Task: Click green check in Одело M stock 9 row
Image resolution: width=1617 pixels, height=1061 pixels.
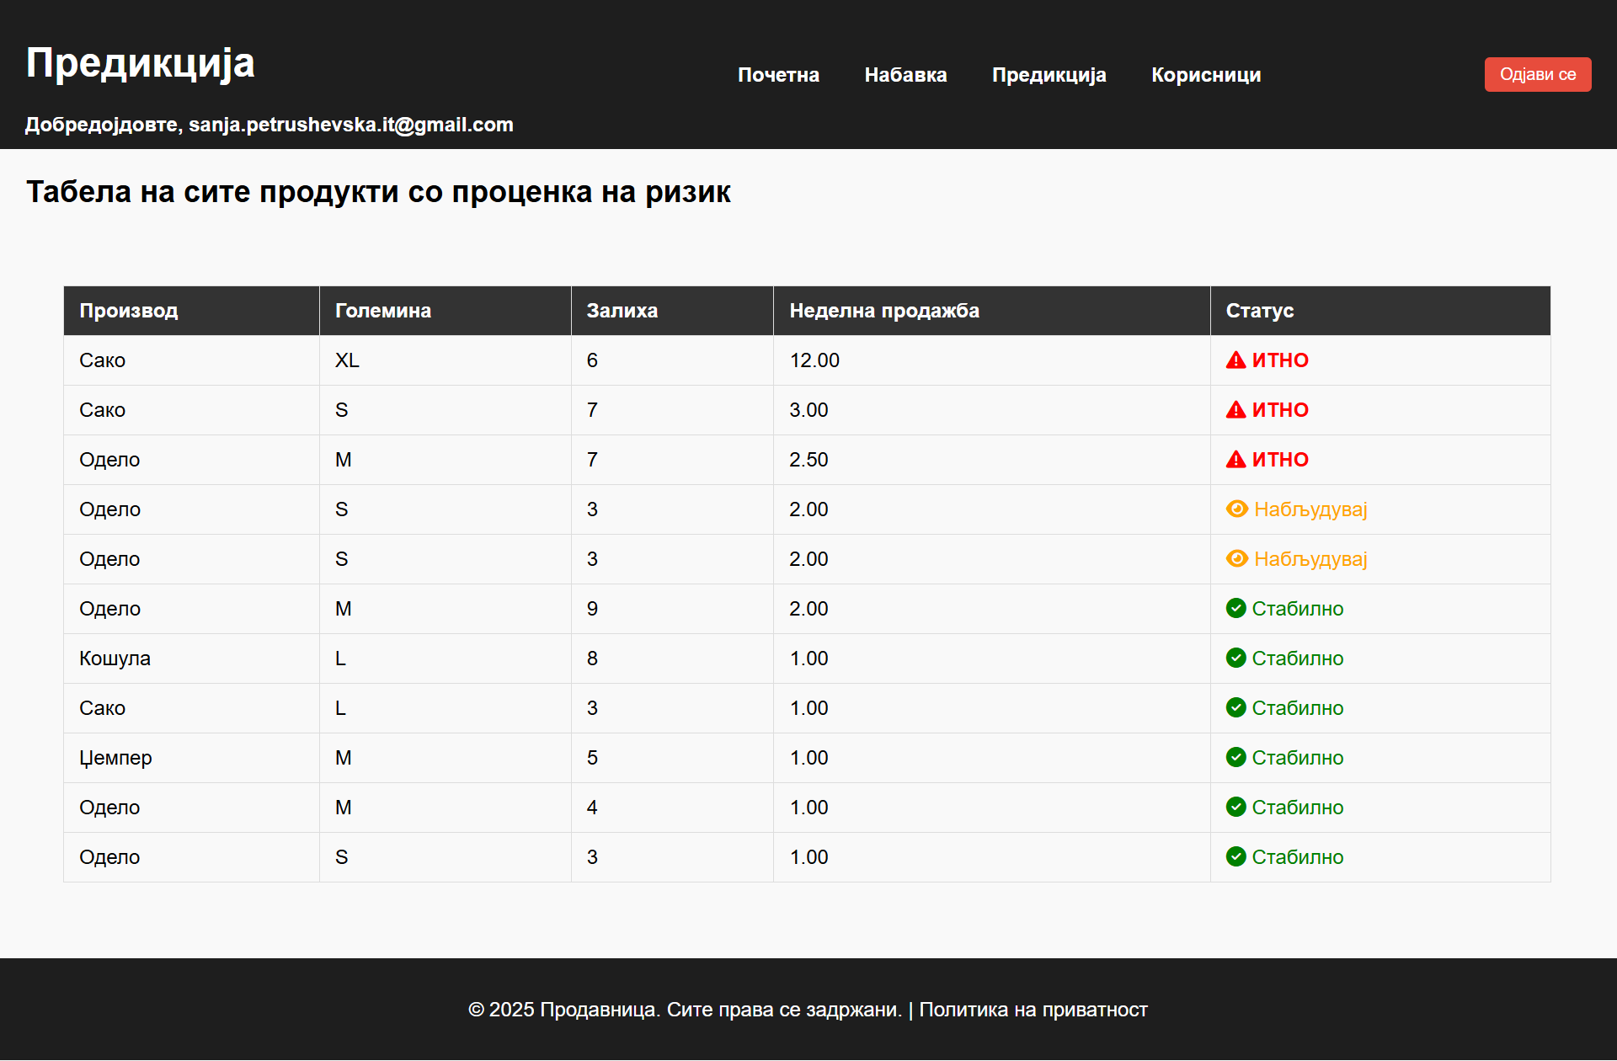Action: coord(1235,608)
